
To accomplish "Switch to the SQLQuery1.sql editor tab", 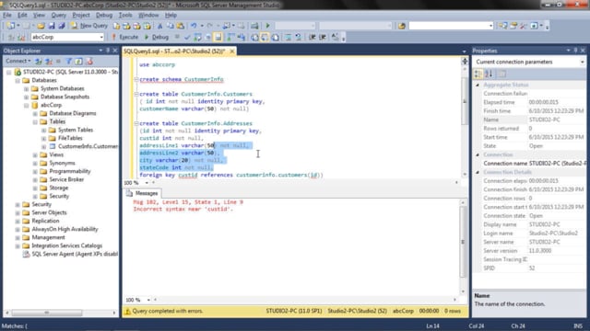I will pos(174,51).
